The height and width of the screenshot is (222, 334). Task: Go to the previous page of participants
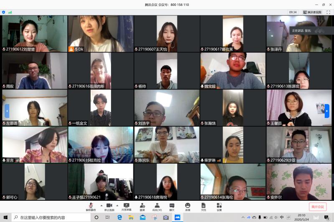7,111
